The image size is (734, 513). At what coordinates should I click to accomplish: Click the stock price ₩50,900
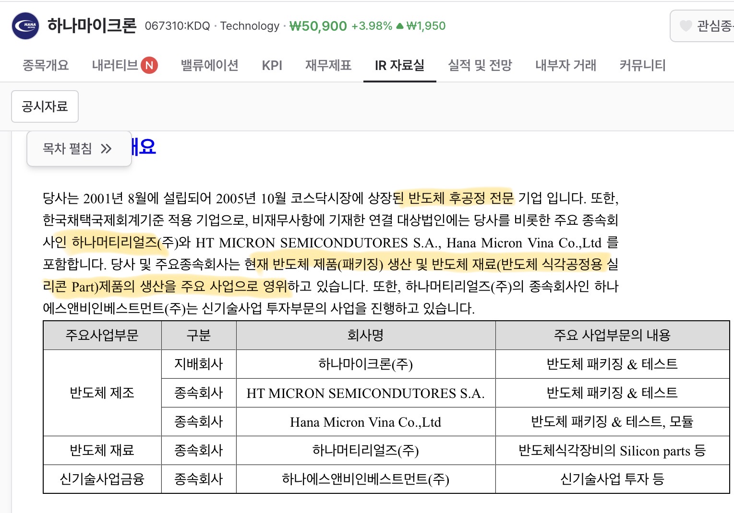tap(318, 26)
